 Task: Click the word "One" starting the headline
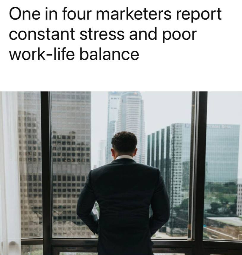click(x=25, y=14)
